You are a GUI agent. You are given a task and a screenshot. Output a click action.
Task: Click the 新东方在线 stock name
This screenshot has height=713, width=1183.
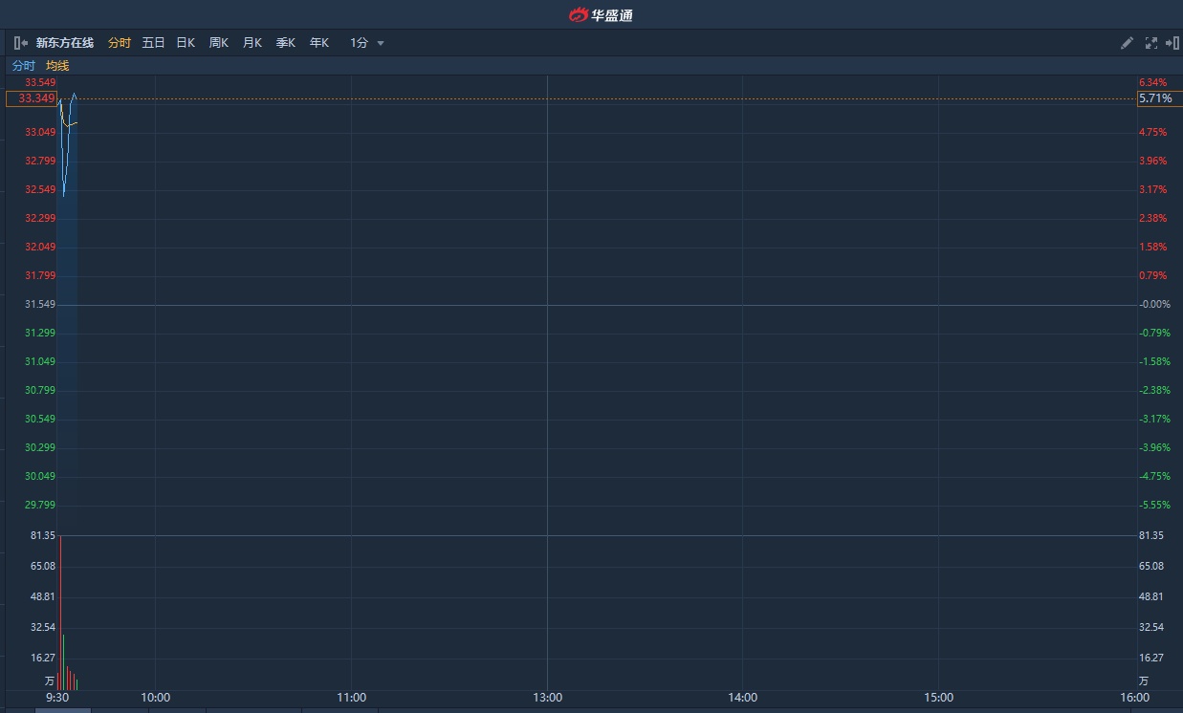[x=65, y=43]
